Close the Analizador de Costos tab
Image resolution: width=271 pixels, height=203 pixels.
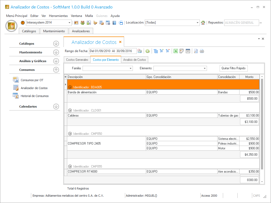pos(120,42)
